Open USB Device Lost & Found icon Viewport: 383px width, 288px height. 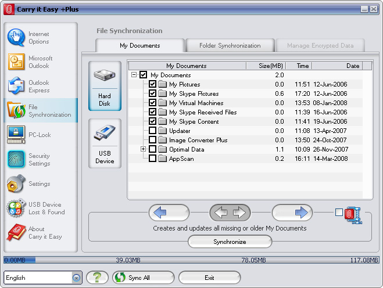(x=16, y=208)
